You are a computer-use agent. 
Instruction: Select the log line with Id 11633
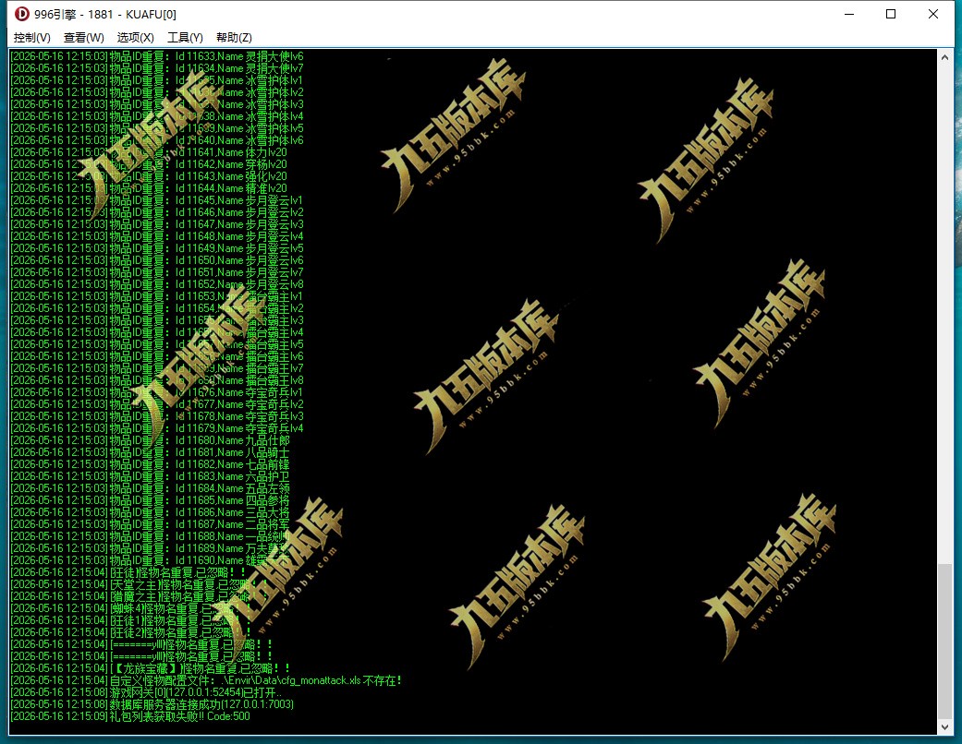157,56
